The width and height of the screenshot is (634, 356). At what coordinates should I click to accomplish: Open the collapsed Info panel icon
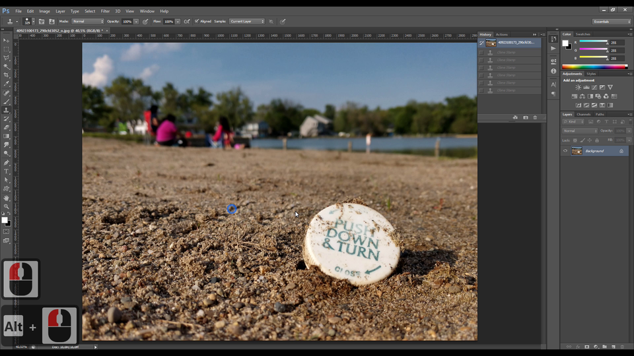pos(553,71)
